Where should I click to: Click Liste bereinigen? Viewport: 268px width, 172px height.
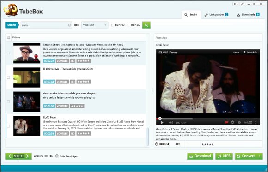pyautogui.click(x=67, y=156)
